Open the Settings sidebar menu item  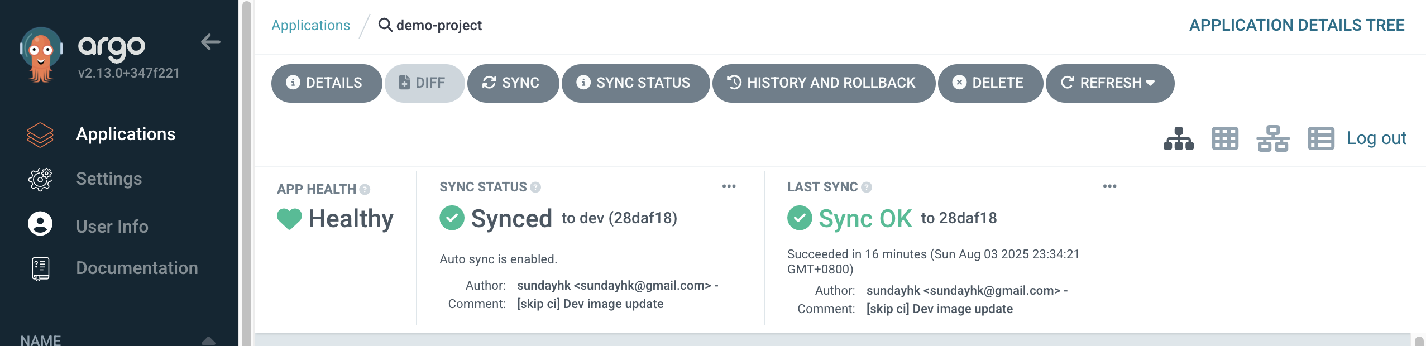109,179
